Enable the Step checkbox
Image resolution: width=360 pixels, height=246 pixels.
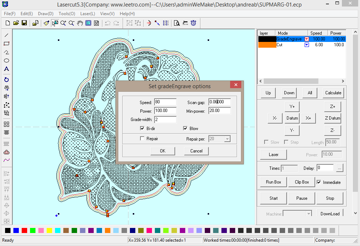[x=286, y=142]
